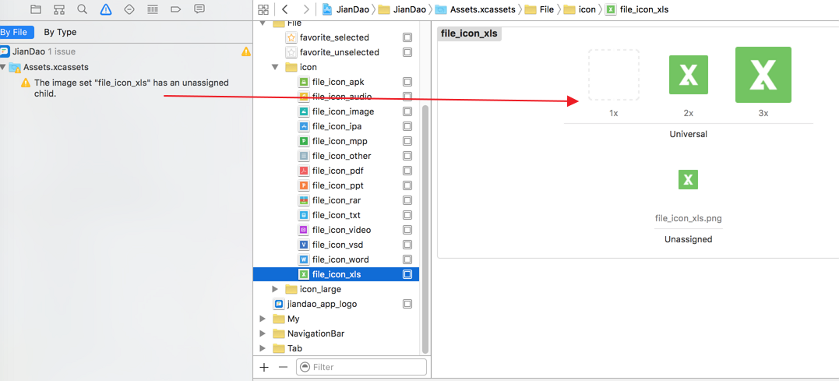Click file_icon_xls in breadcrumb bar

636,9
